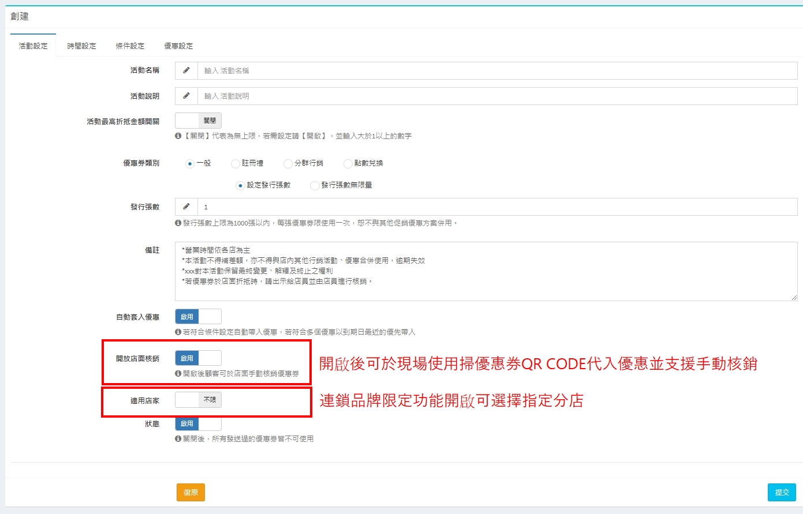Click info icon under 開放店面核銷 toggle
The width and height of the screenshot is (803, 514).
pos(178,374)
